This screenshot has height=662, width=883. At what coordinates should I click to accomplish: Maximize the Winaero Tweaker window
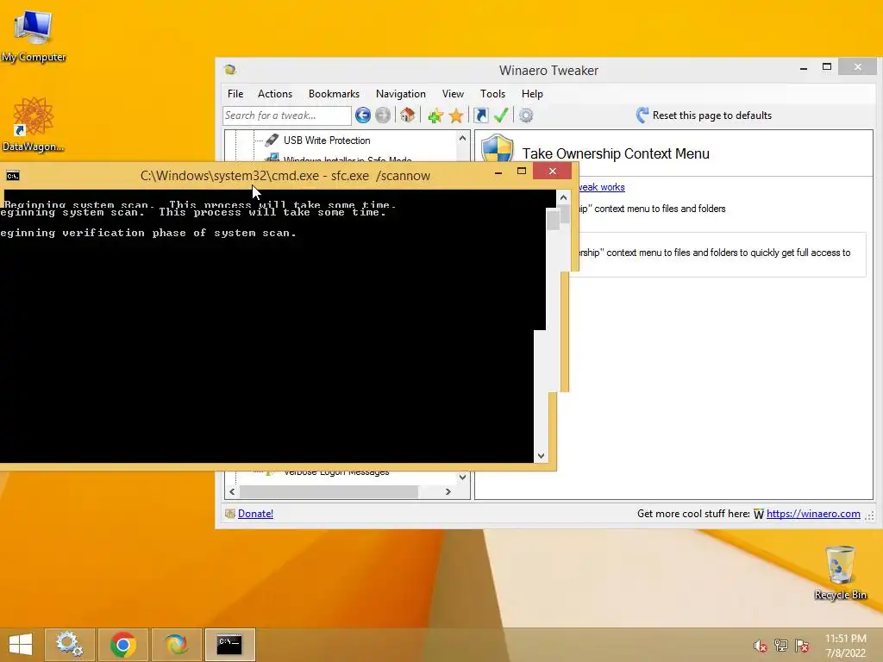[x=827, y=67]
